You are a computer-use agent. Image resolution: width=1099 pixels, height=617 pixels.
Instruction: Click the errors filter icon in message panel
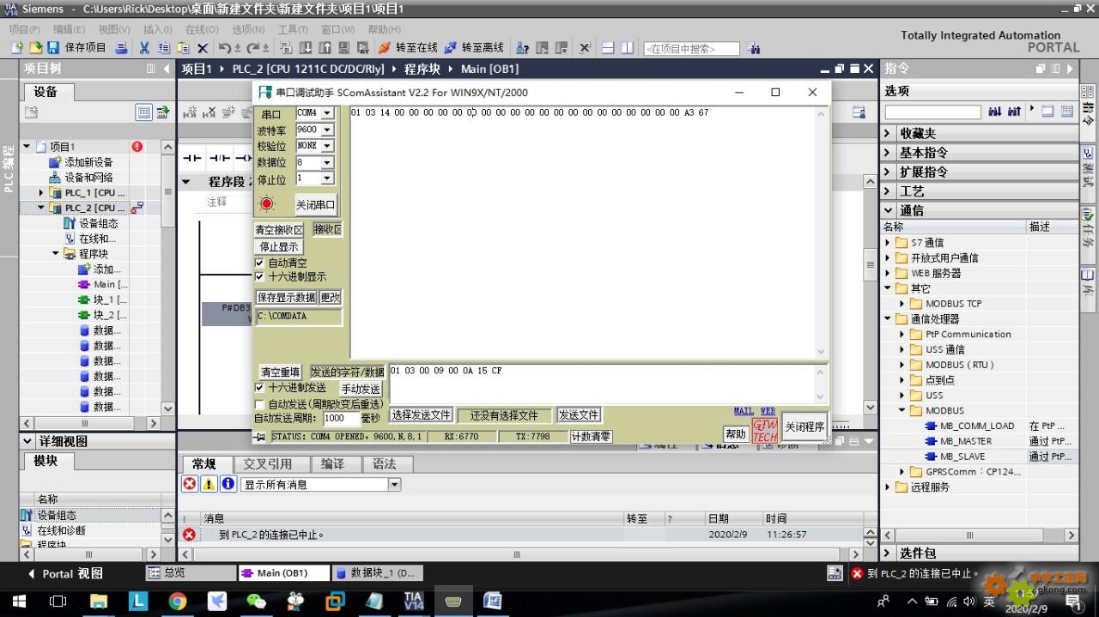tap(190, 484)
